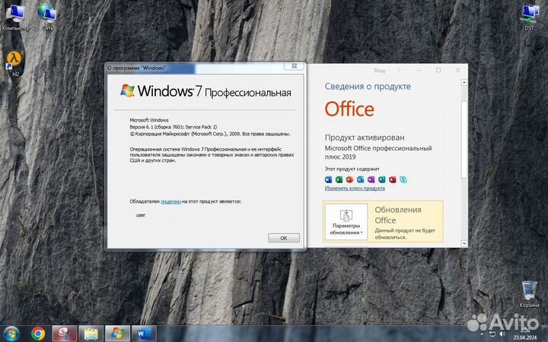This screenshot has height=342, width=548.
Task: Select the DST desktop icon
Action: point(529,17)
